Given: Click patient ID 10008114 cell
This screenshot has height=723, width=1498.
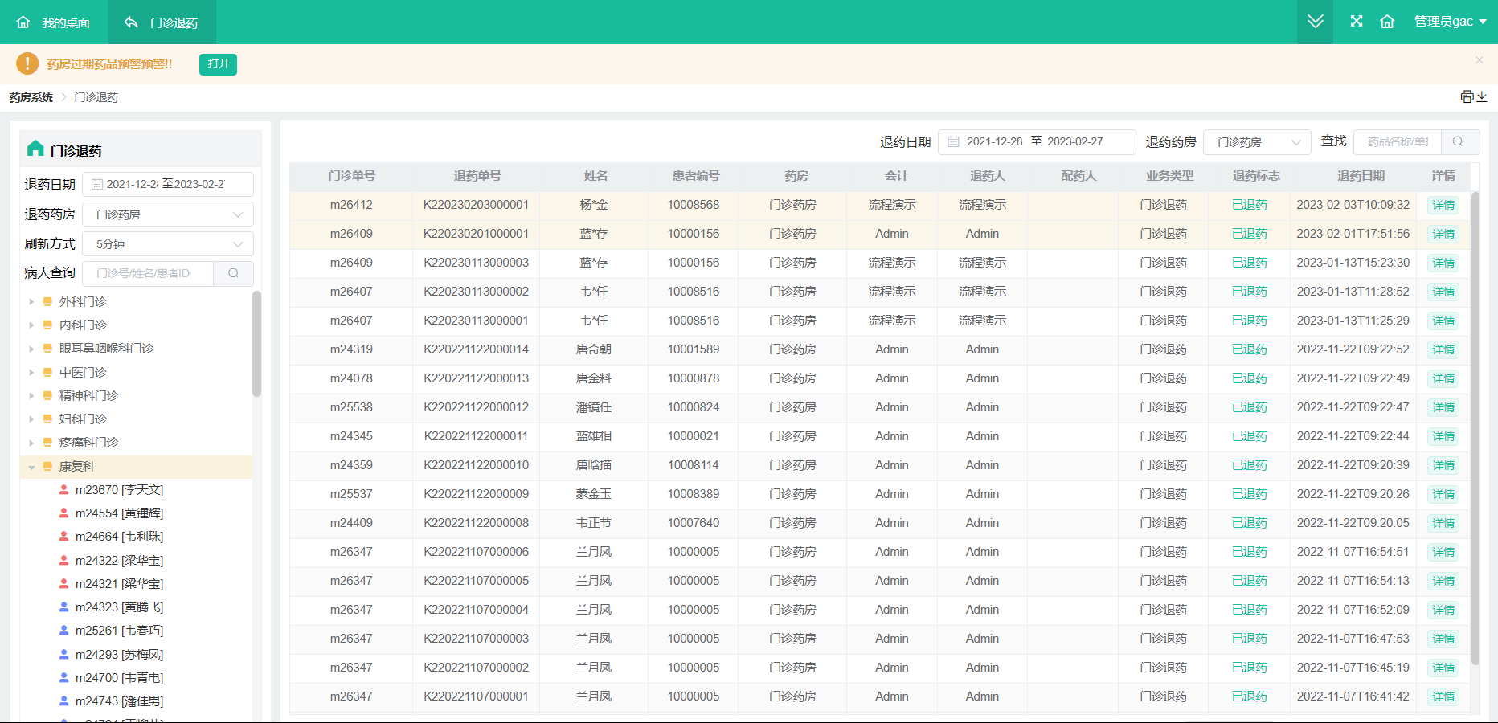Looking at the screenshot, I should 694,465.
